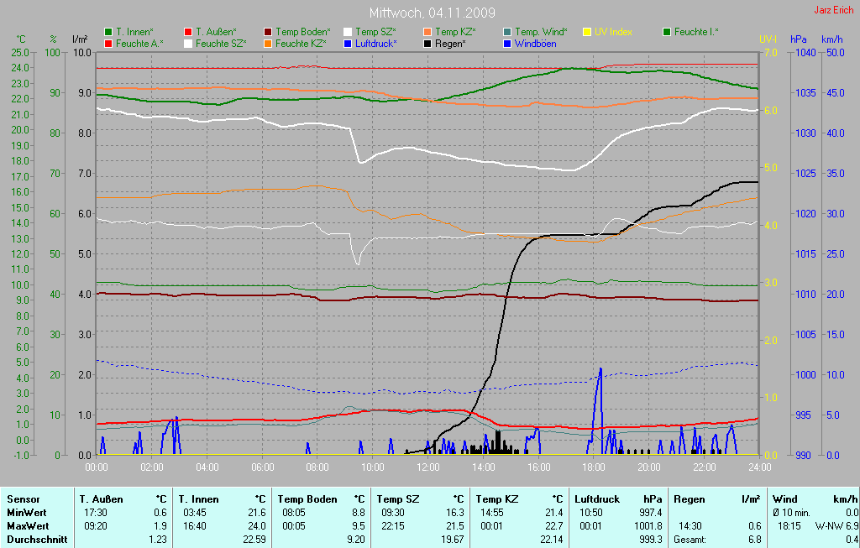Select the Windböen legend label
This screenshot has height=548, width=860.
coord(535,43)
